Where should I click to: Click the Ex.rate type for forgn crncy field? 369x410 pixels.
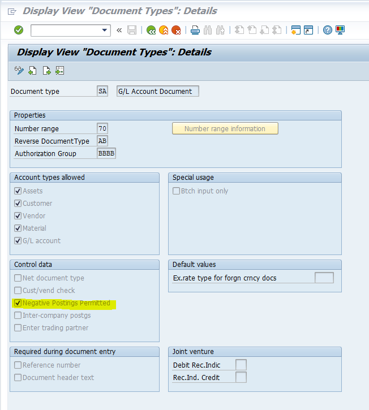324,278
